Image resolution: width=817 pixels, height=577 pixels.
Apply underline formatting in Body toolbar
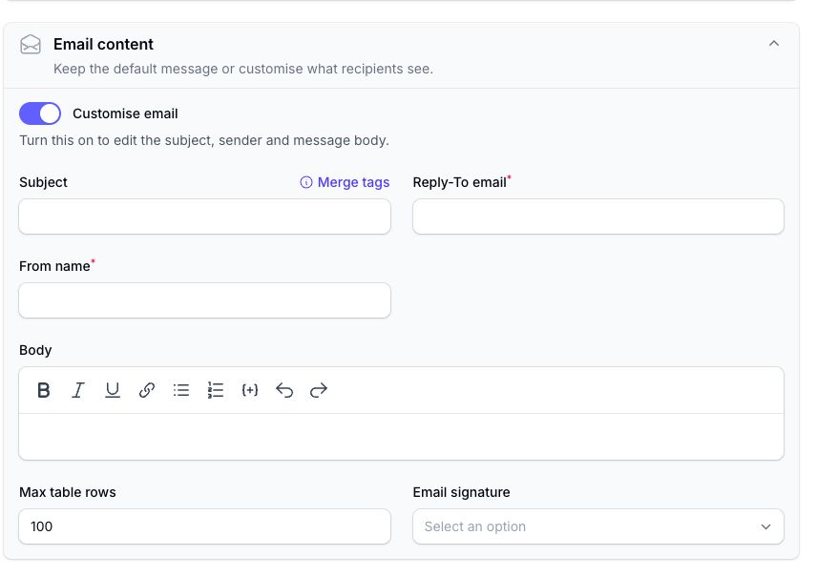pos(113,390)
